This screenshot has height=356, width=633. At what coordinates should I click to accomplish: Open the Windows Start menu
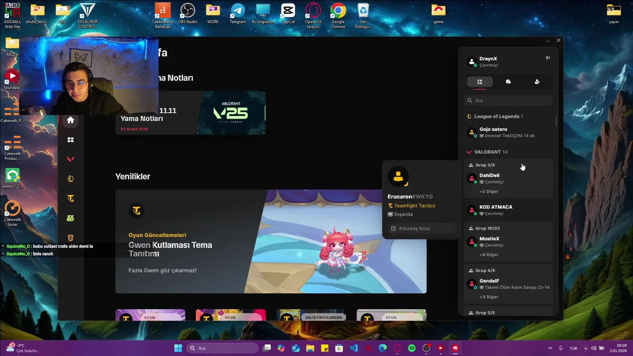[178, 348]
